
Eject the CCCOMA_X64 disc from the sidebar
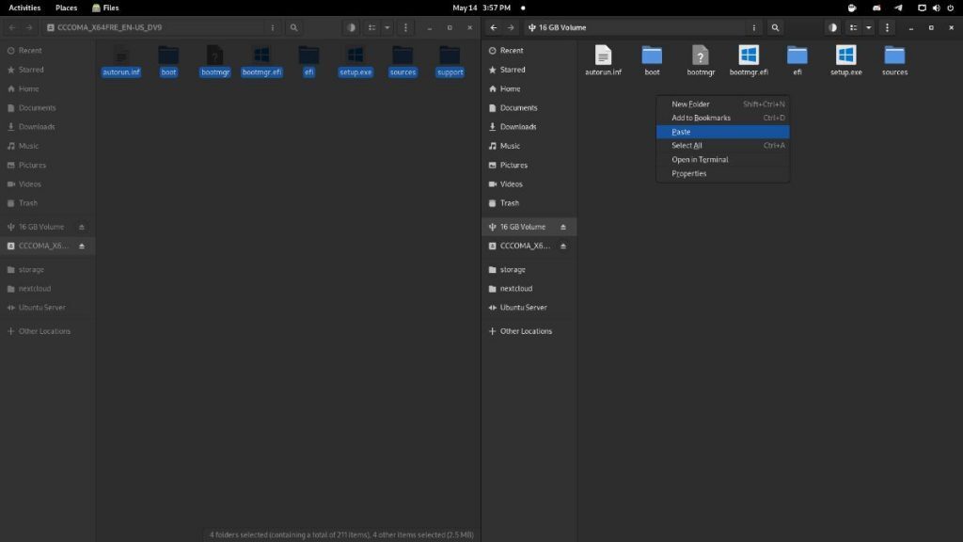coord(80,246)
